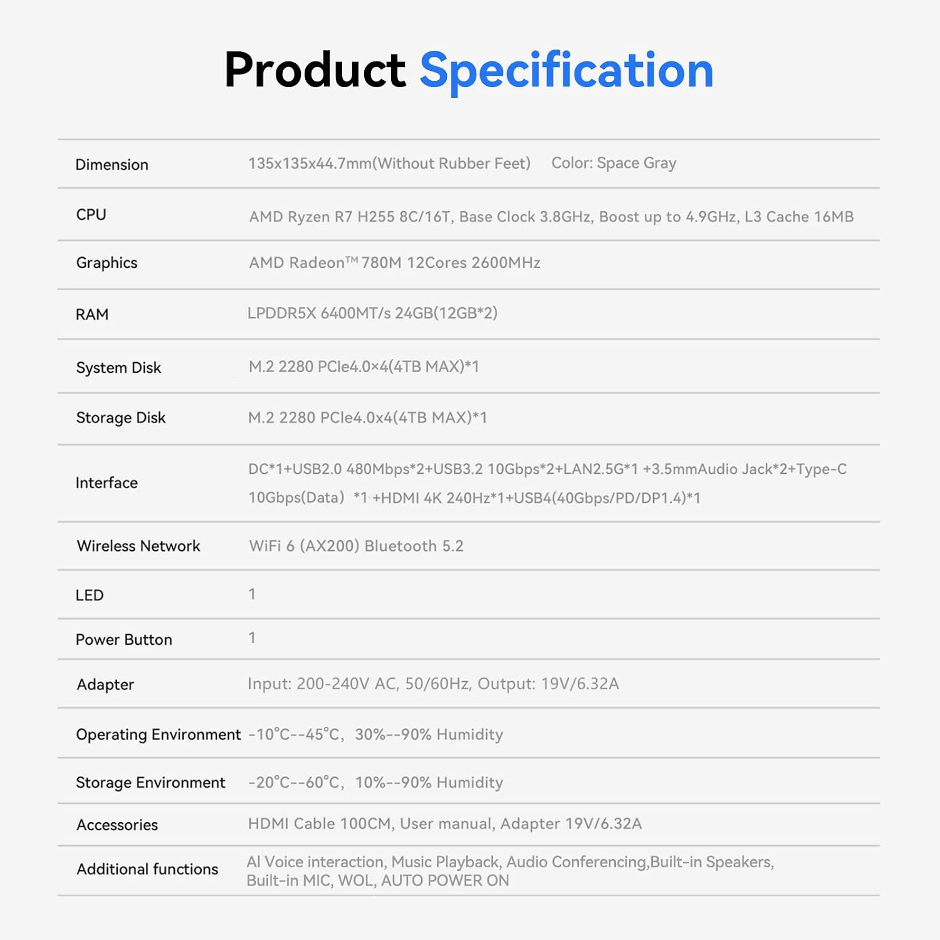Select the Power Button label
Screen dimensions: 940x940
pyautogui.click(x=124, y=640)
